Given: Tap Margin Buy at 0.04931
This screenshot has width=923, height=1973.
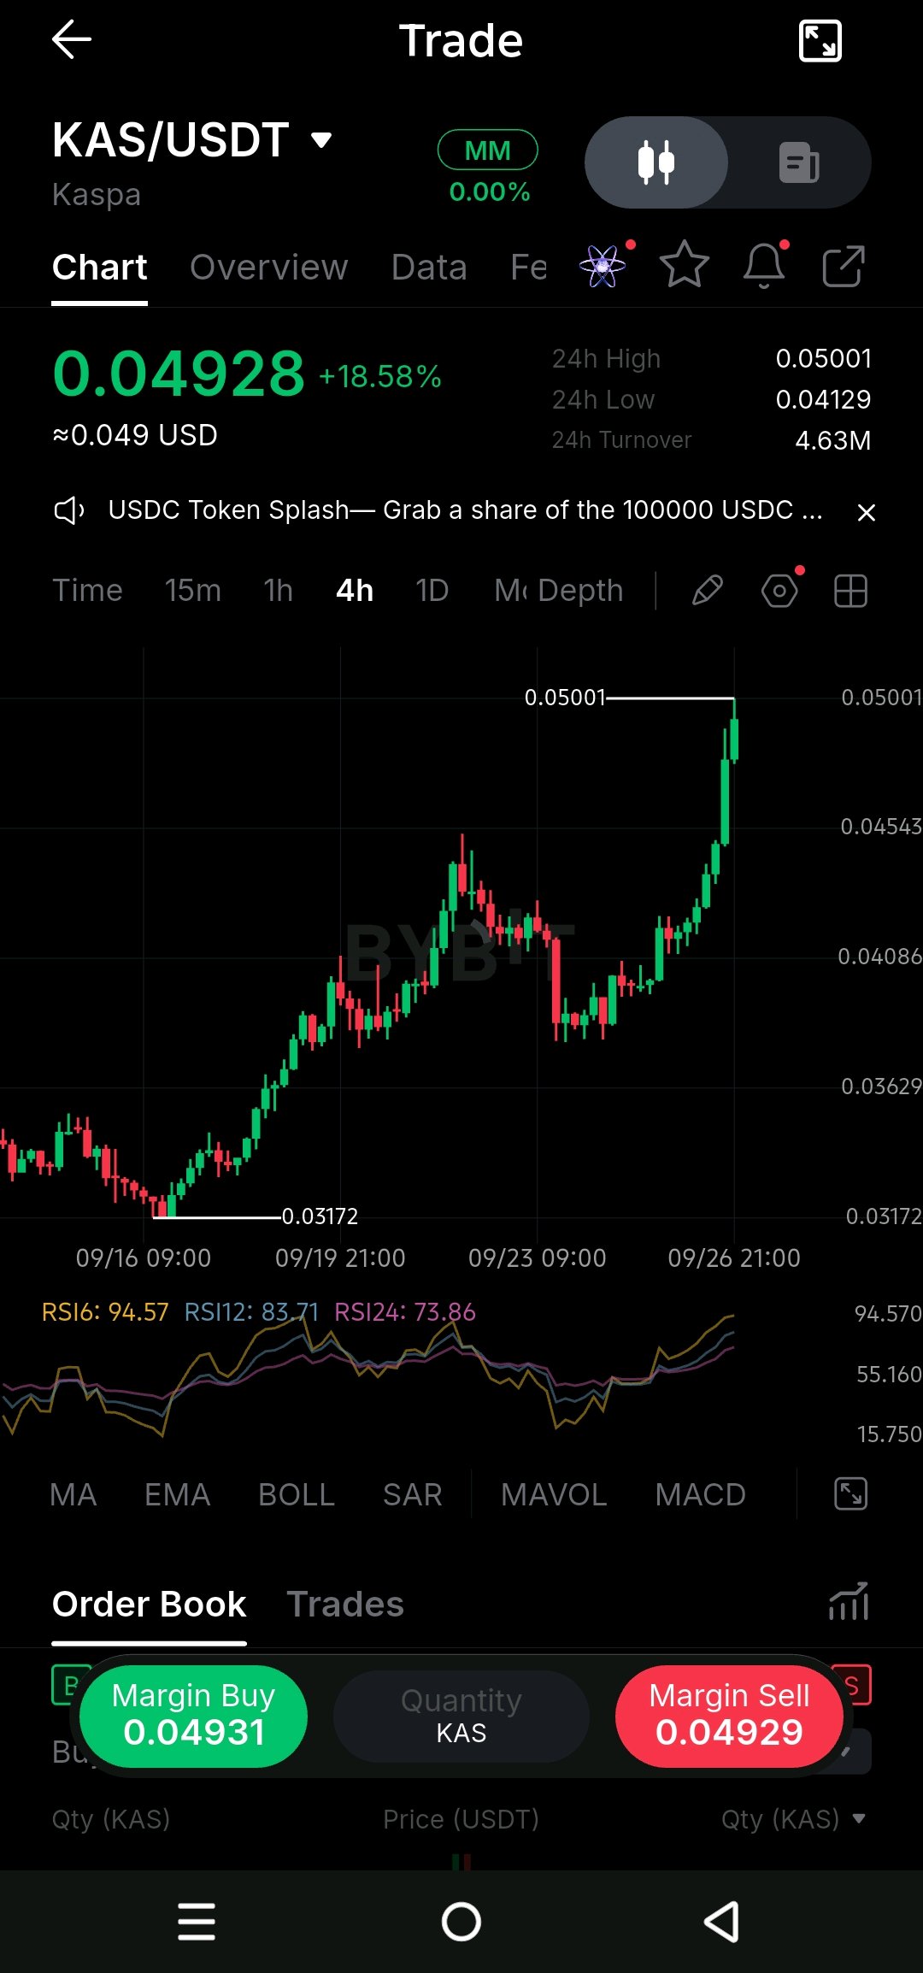Looking at the screenshot, I should click(x=193, y=1716).
